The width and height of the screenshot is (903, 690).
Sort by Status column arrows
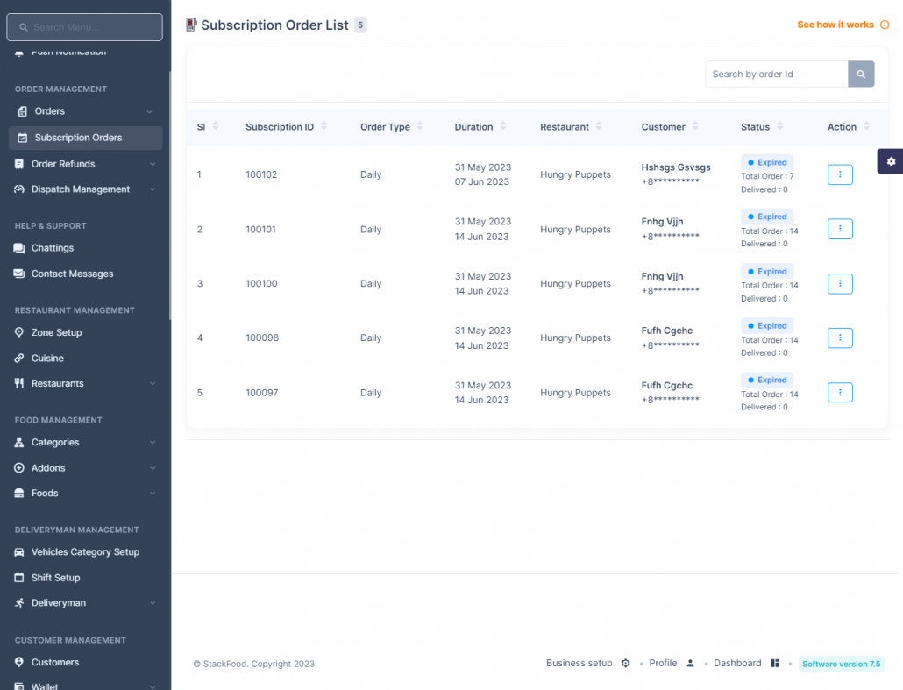click(x=779, y=126)
